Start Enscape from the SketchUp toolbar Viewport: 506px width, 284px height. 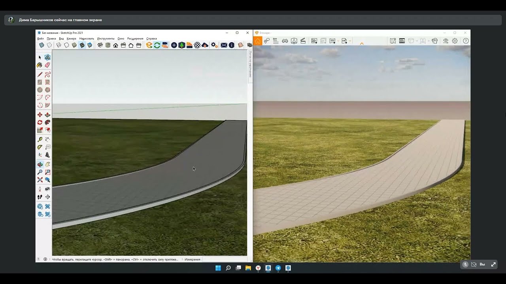point(149,45)
